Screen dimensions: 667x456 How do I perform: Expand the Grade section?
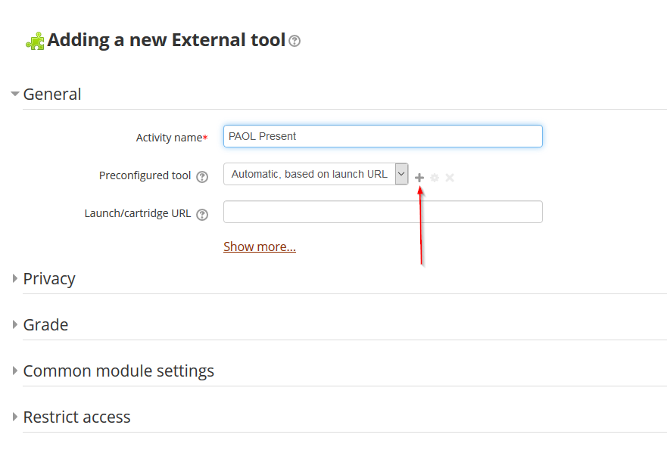click(x=15, y=324)
